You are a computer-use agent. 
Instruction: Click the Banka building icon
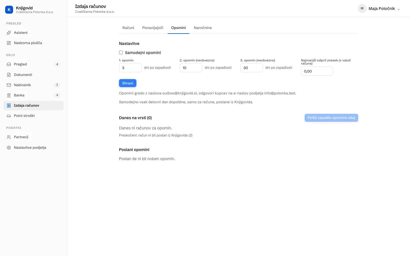tap(9, 95)
